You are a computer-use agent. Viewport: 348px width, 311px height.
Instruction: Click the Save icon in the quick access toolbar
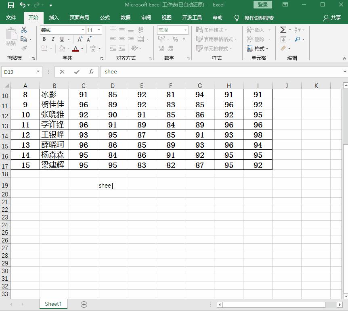(11, 5)
